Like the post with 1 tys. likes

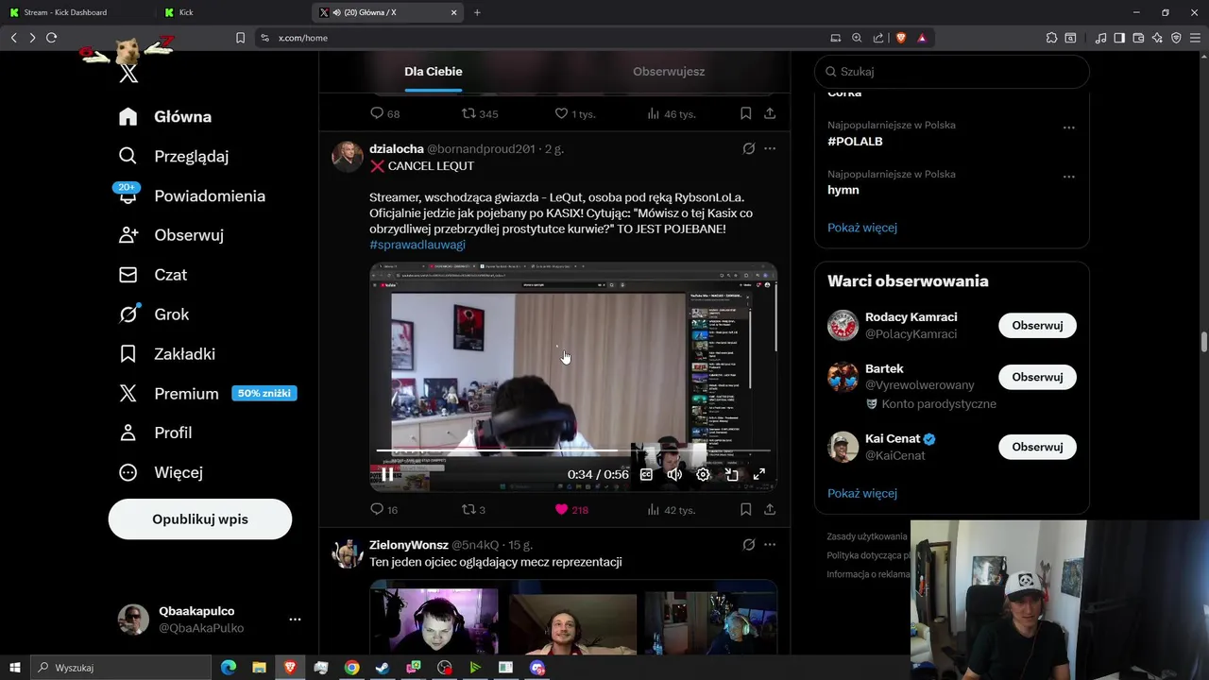pyautogui.click(x=574, y=114)
